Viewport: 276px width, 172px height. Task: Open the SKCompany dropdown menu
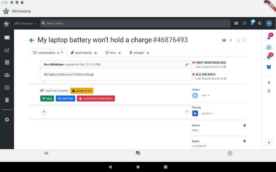(25, 23)
